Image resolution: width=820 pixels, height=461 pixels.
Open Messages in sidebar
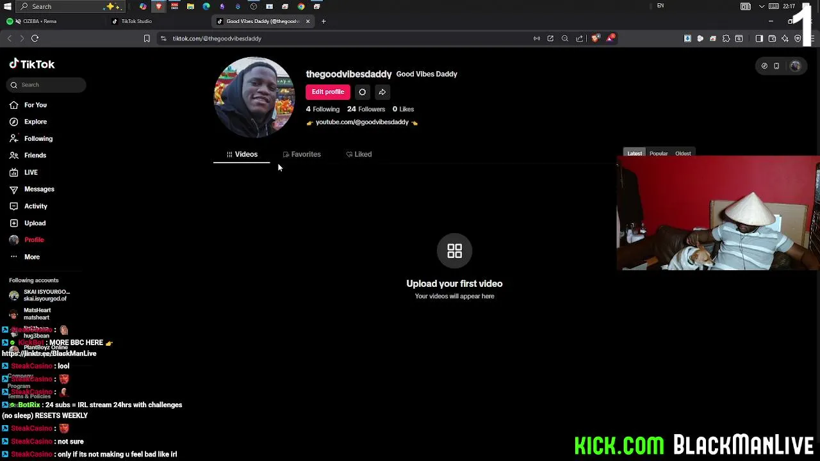tap(31, 189)
